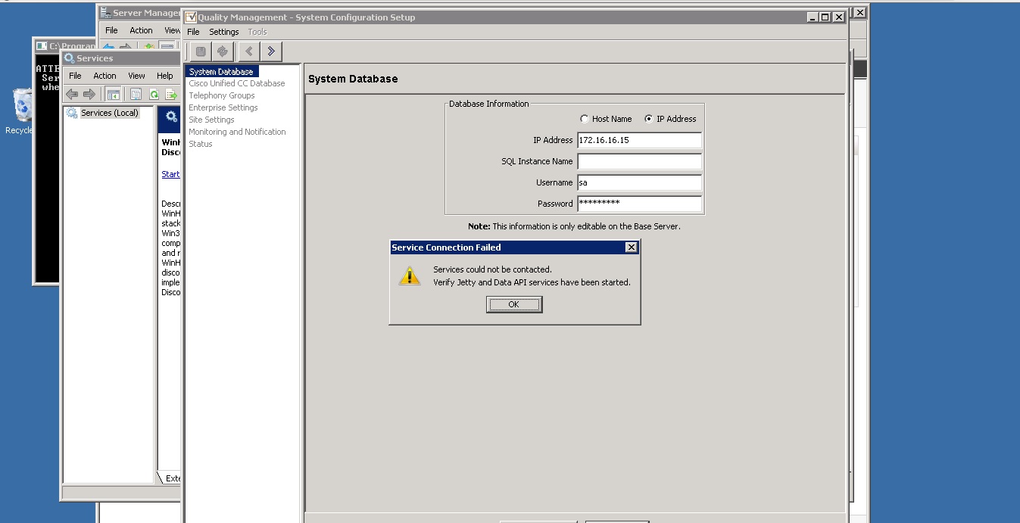1020x523 pixels.
Task: Click the 'Service Connection Failed' dialog title
Action: pyautogui.click(x=446, y=247)
